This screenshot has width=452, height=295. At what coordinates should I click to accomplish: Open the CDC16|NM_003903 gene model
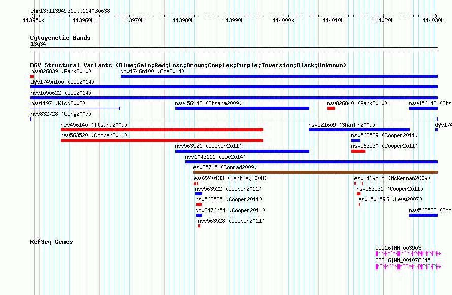(x=408, y=254)
